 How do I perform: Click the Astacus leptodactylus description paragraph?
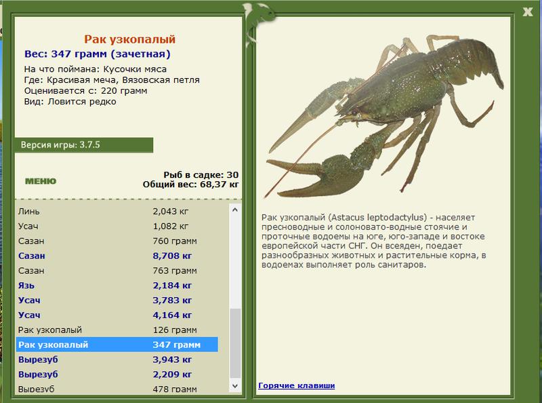pos(374,241)
